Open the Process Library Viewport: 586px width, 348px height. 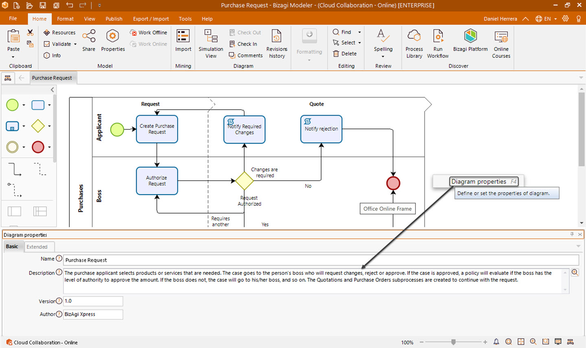414,44
